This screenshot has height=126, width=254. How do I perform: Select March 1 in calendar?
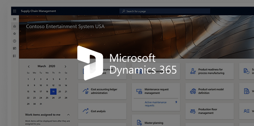[x=28, y=79]
